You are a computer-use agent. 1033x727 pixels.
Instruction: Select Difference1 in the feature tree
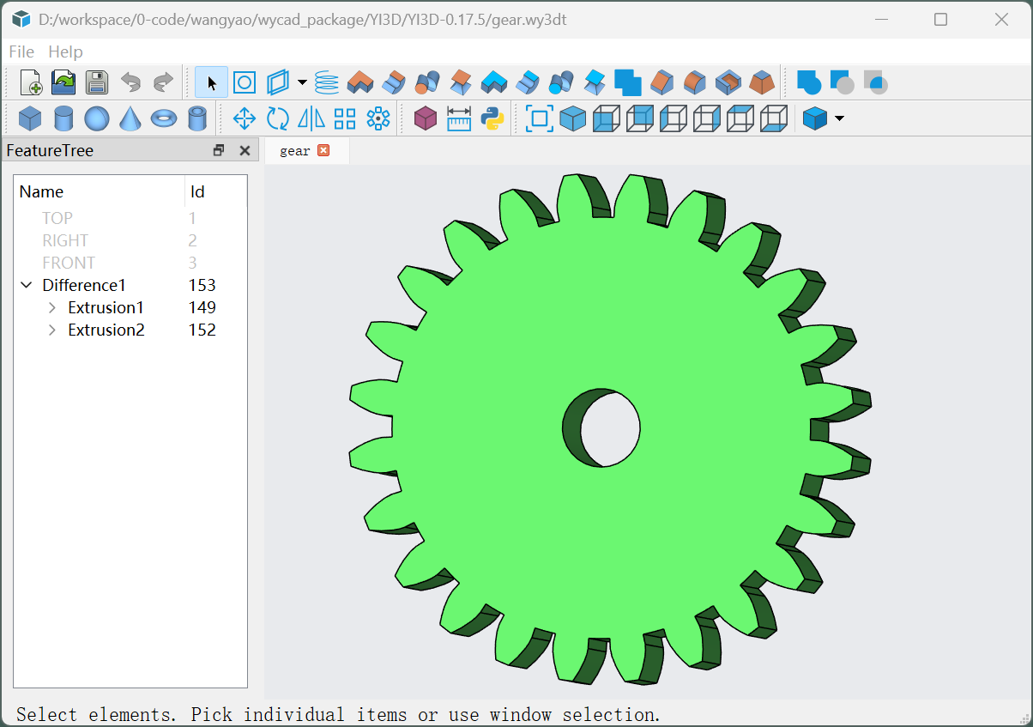click(84, 285)
